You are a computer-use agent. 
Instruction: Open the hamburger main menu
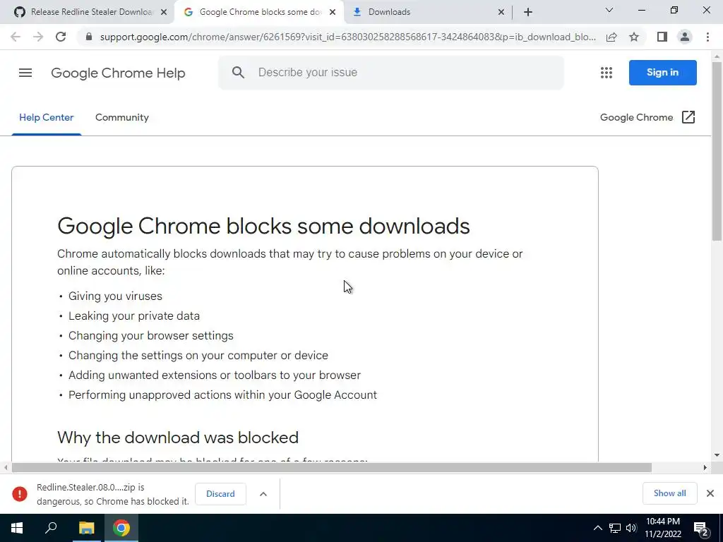point(25,73)
